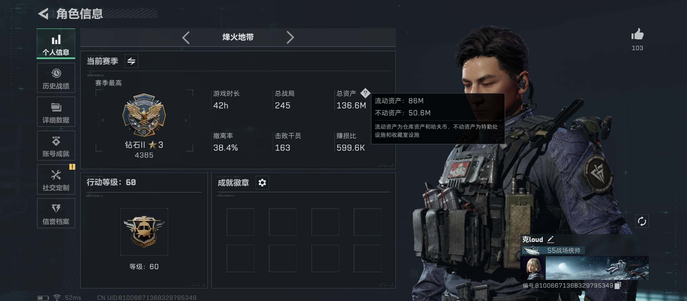Give a thumbs-up like to this profile
687x301 pixels.
click(637, 35)
